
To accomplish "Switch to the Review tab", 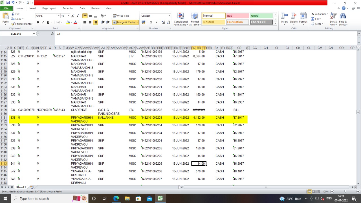I will click(95, 8).
